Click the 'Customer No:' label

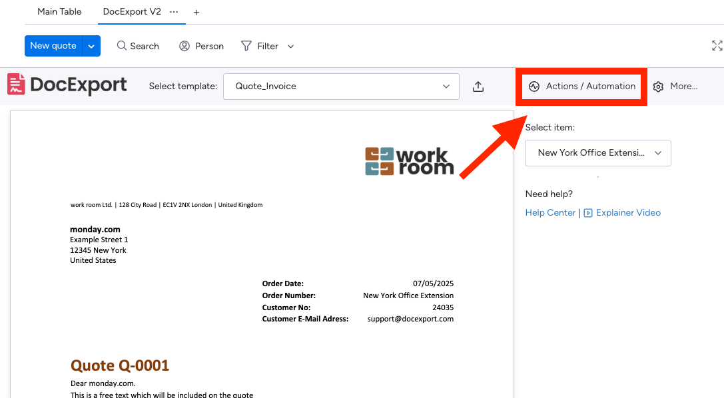286,307
